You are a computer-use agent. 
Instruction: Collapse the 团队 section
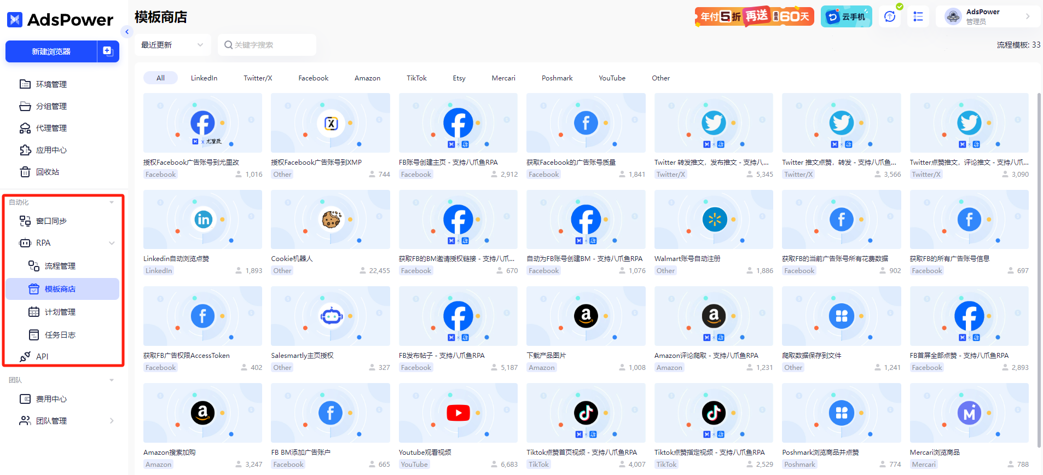pyautogui.click(x=112, y=380)
